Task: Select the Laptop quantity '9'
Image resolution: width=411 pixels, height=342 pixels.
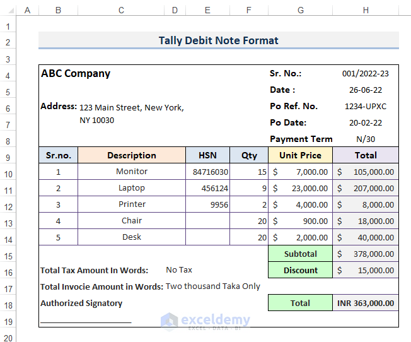Action: [x=264, y=188]
